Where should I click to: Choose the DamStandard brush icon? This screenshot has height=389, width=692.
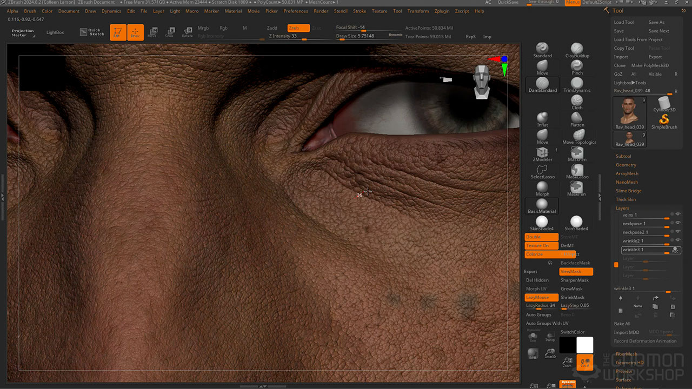coord(542,84)
